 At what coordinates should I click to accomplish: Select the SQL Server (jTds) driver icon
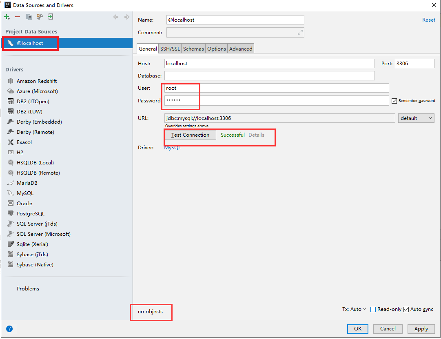[x=11, y=224]
